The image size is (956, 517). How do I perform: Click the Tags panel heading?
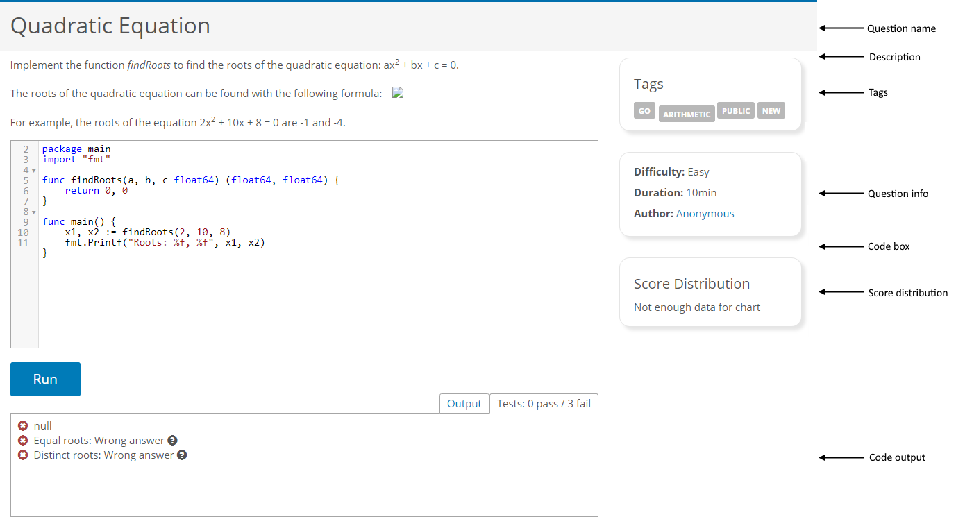648,84
